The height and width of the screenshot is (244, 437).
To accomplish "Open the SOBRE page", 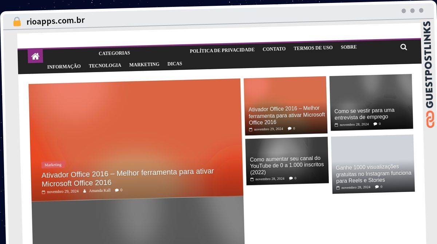I will tap(349, 47).
